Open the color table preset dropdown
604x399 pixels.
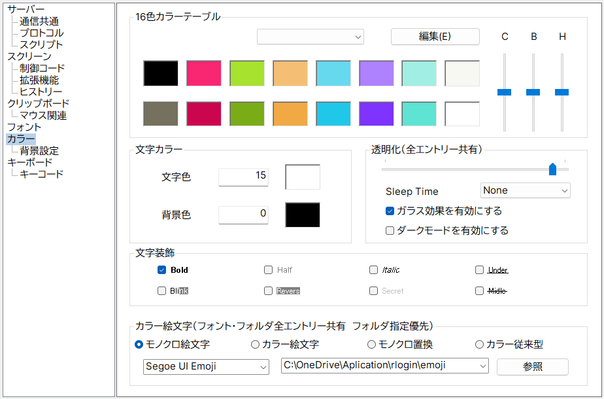pyautogui.click(x=310, y=37)
